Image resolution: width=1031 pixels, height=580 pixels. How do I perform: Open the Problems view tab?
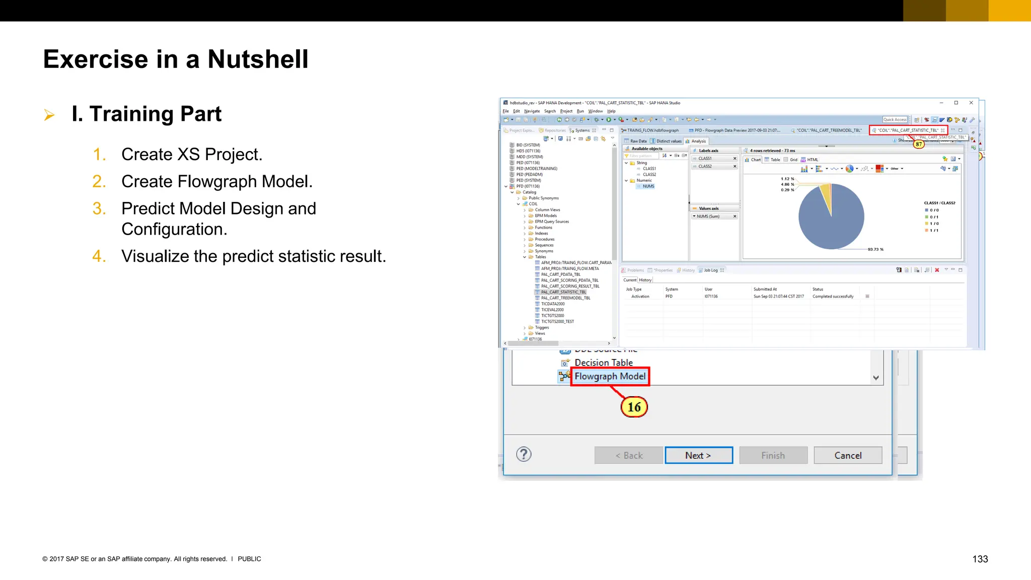tap(633, 270)
